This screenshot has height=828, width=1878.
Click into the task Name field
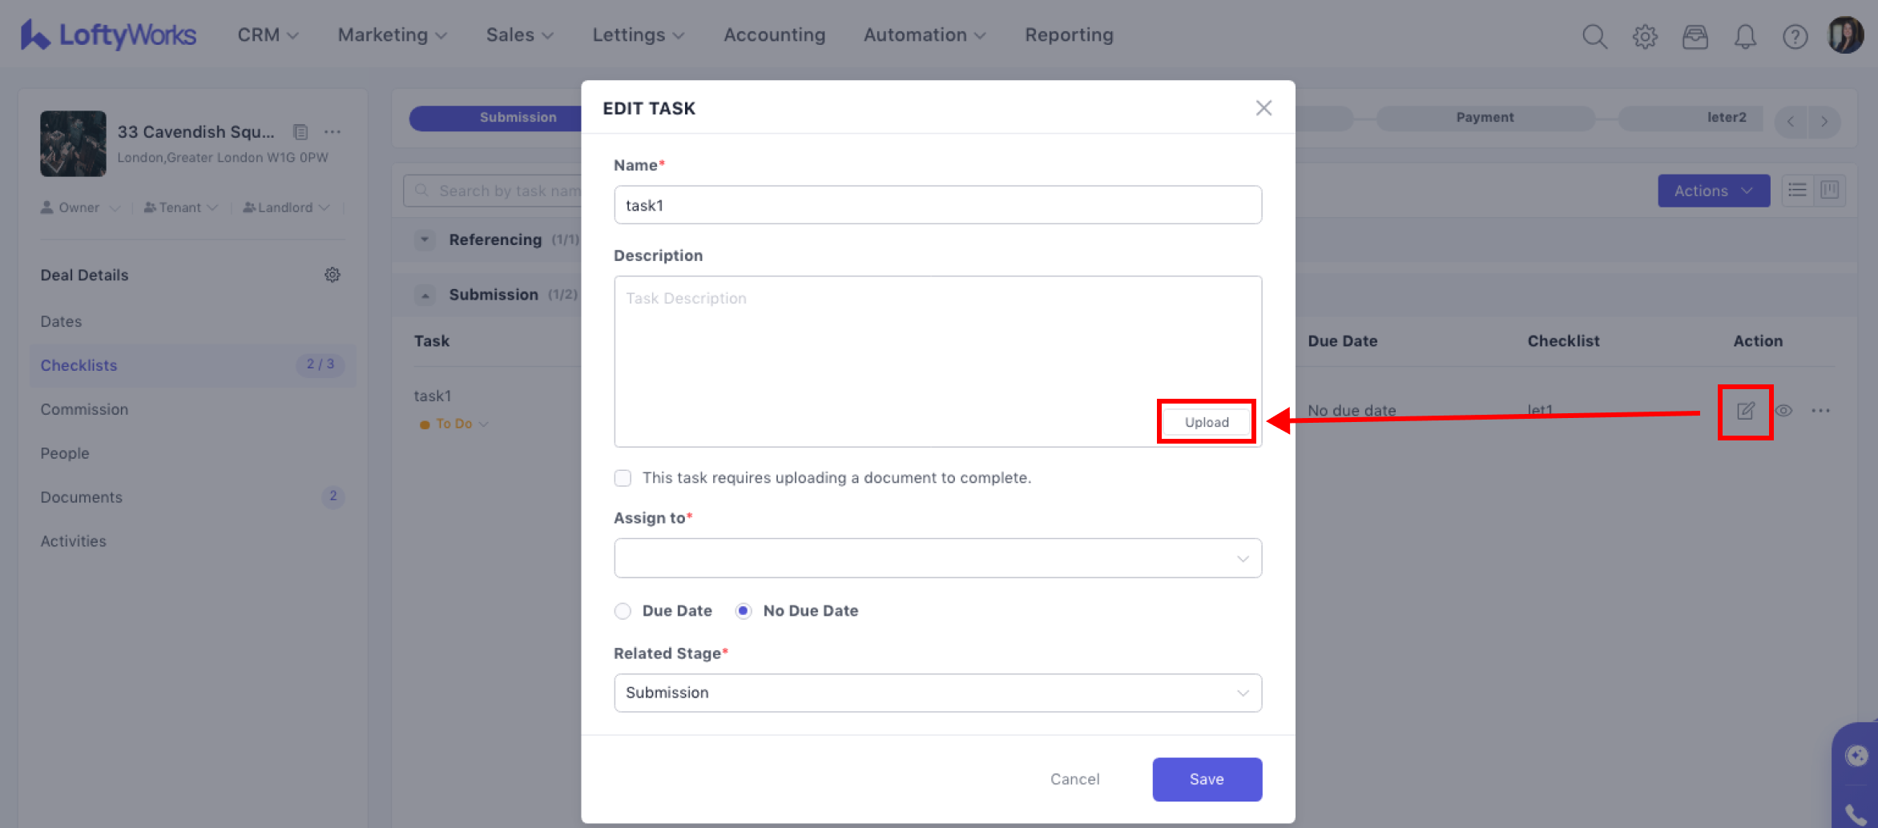point(937,205)
